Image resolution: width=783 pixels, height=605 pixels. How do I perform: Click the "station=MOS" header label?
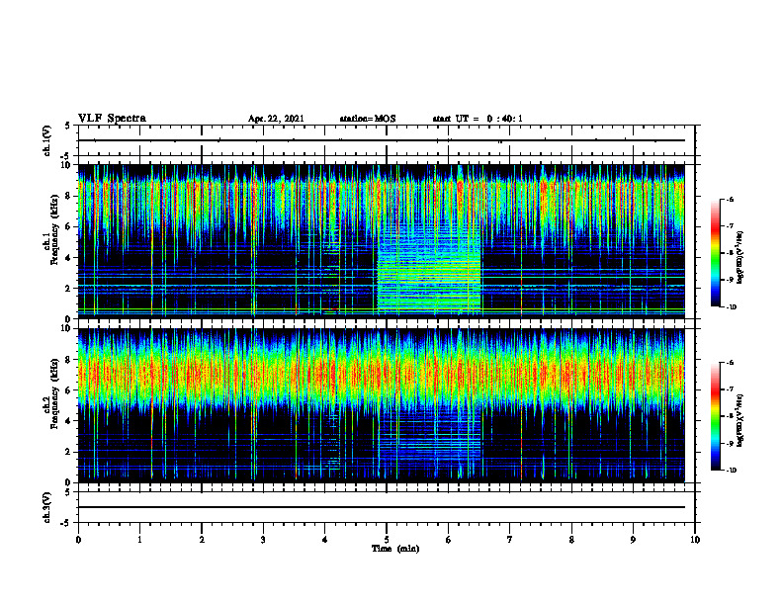tap(368, 119)
